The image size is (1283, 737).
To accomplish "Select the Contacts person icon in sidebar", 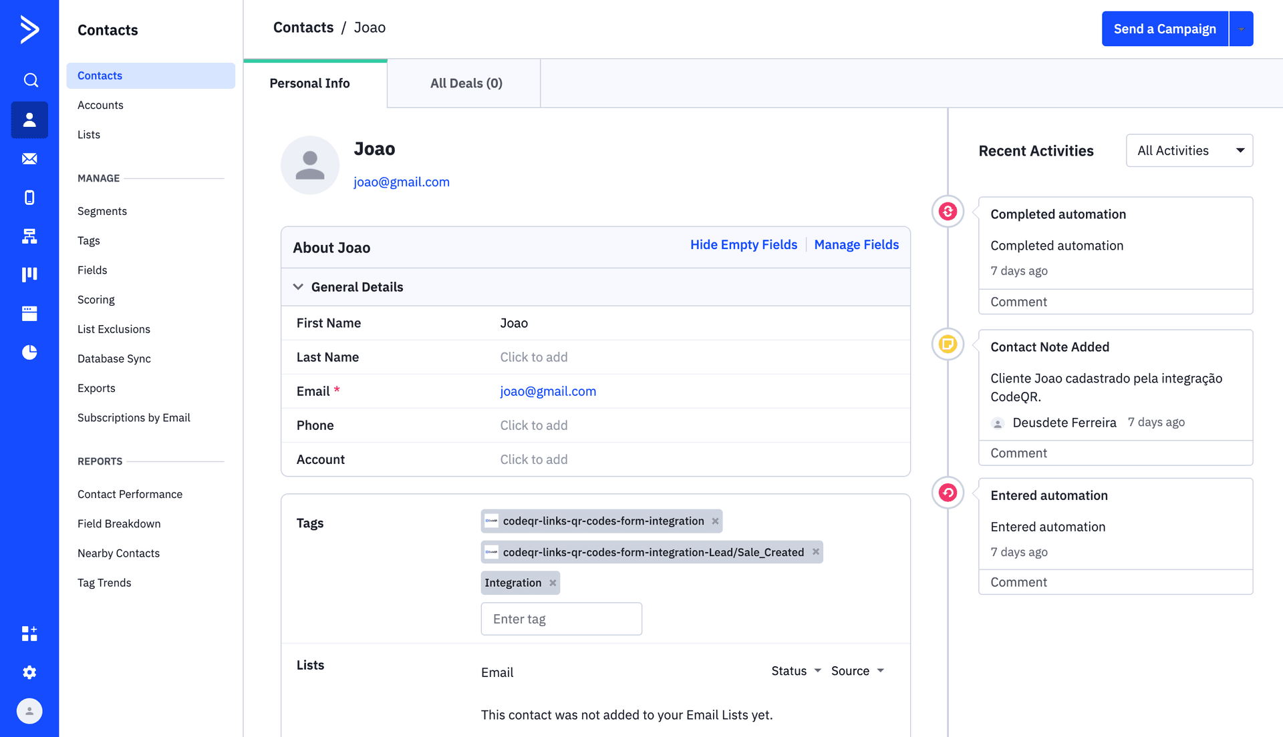I will click(x=29, y=119).
